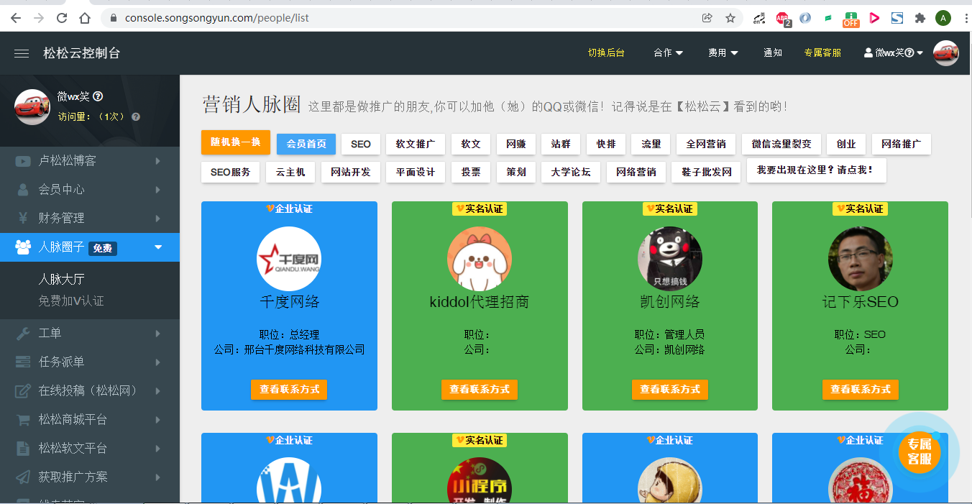This screenshot has width=972, height=504.
Task: Reload the page with the refresh icon
Action: [62, 18]
